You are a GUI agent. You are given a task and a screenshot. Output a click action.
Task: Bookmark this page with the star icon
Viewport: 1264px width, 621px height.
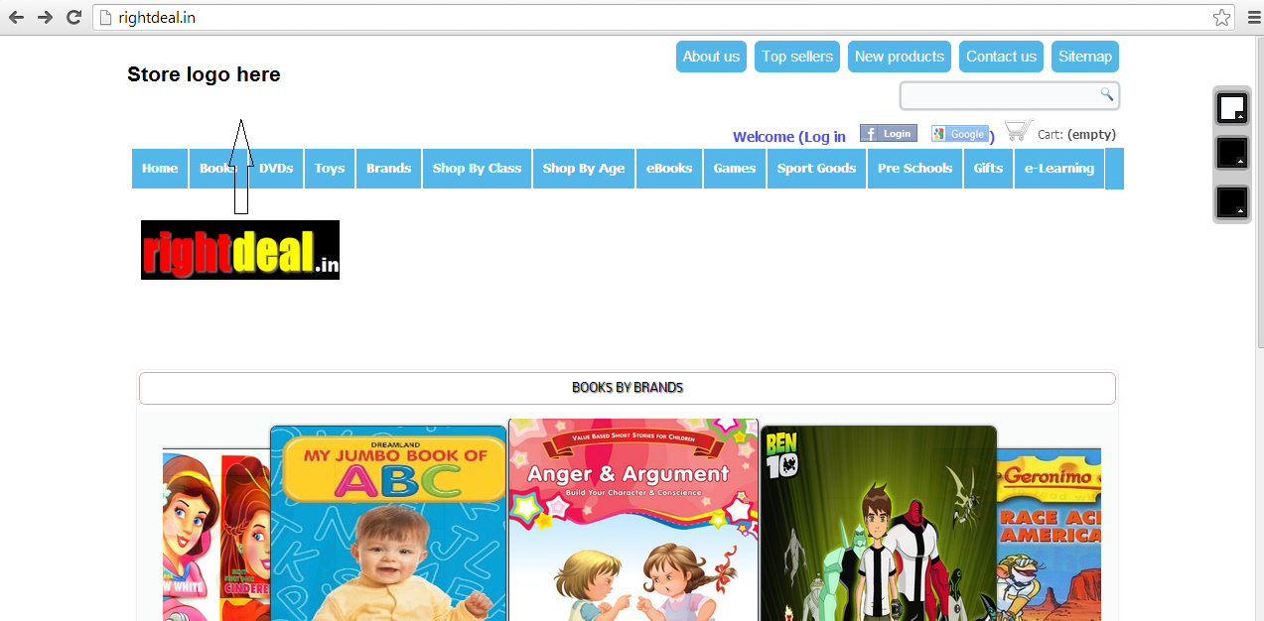(1221, 17)
